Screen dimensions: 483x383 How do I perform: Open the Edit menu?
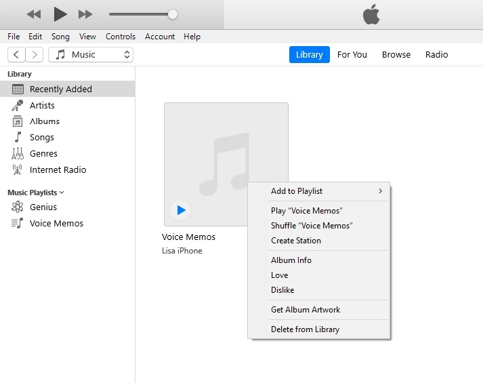pyautogui.click(x=35, y=37)
